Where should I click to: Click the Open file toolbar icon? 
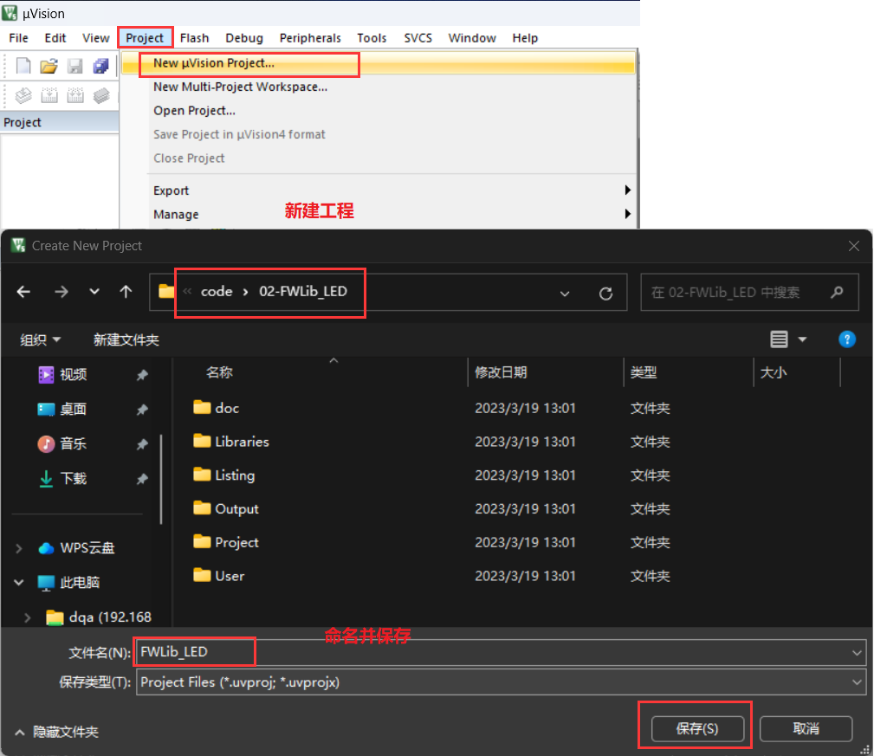(x=49, y=66)
